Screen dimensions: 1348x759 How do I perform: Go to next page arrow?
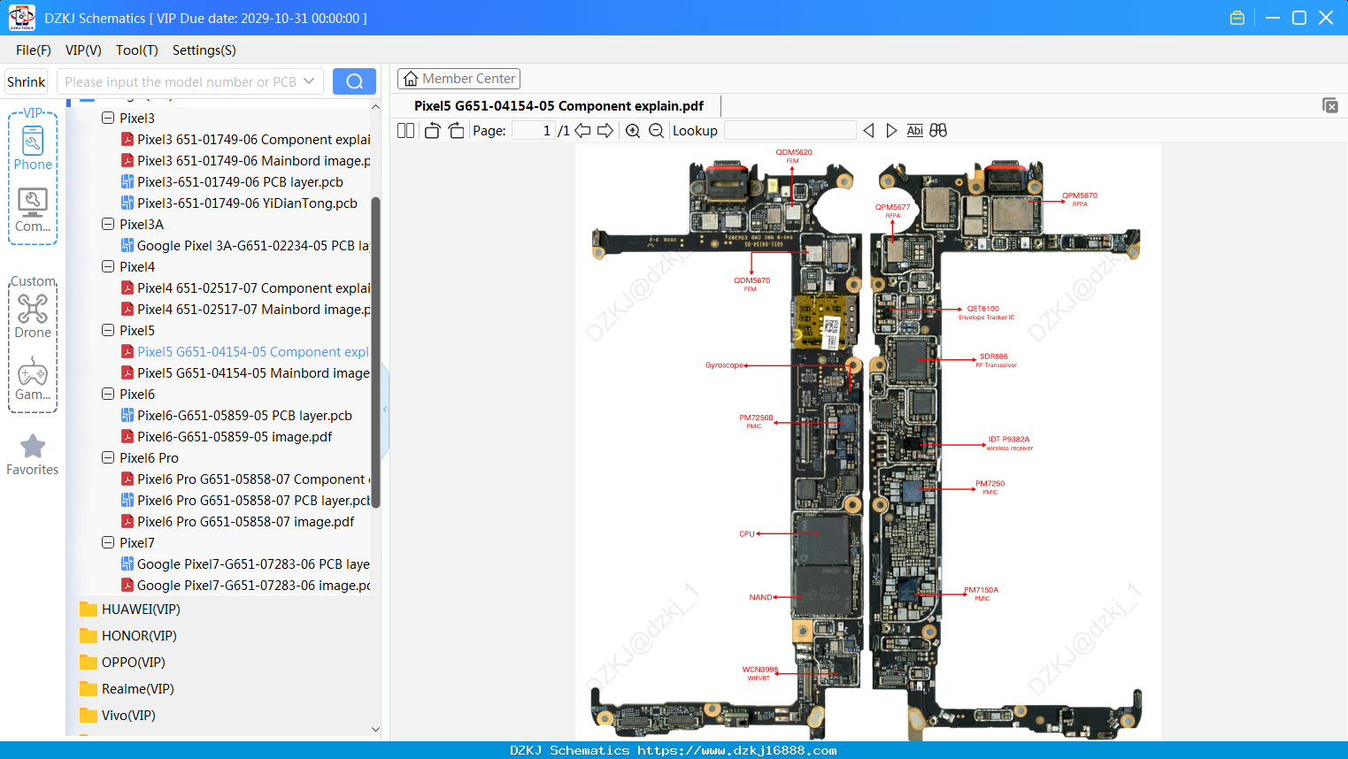coord(605,131)
